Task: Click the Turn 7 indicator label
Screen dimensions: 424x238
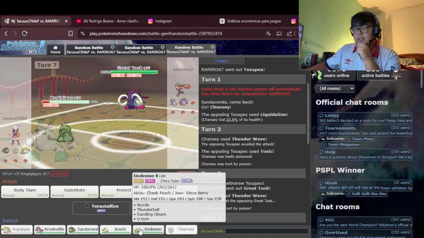Action: point(47,65)
